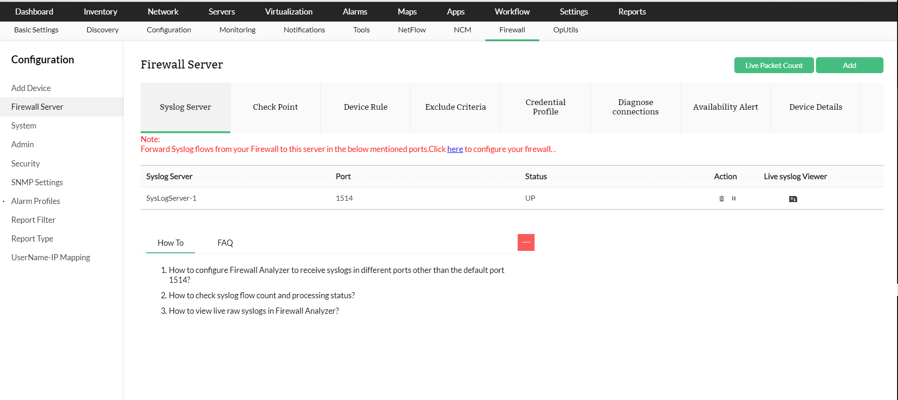Select the NCM sub-tab
Image resolution: width=898 pixels, height=400 pixels.
(462, 30)
